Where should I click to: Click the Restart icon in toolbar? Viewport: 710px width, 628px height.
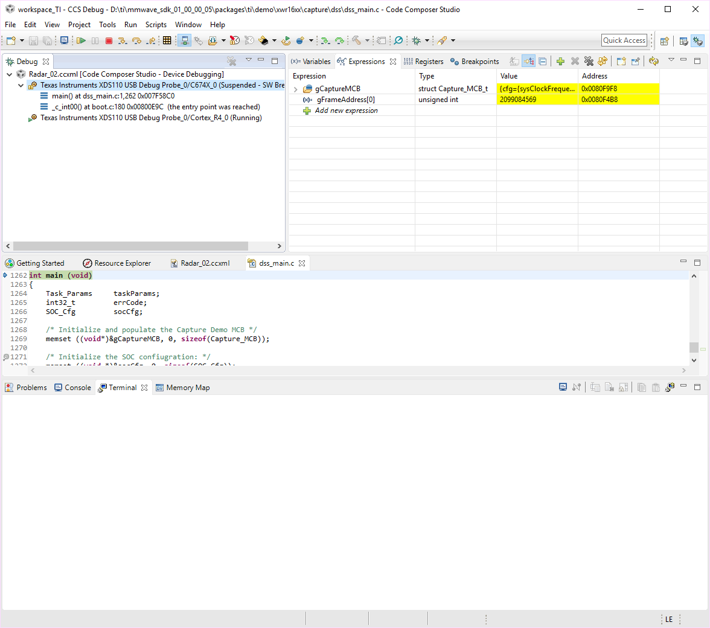click(285, 40)
